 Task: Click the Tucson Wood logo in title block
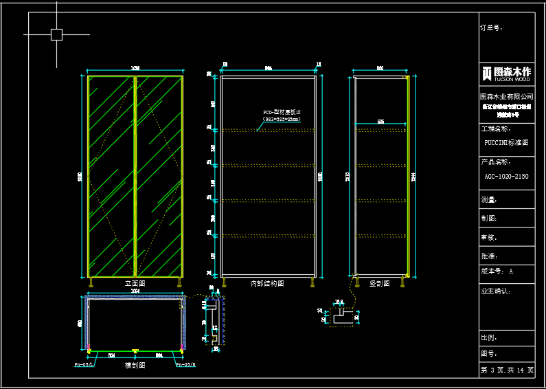(506, 73)
